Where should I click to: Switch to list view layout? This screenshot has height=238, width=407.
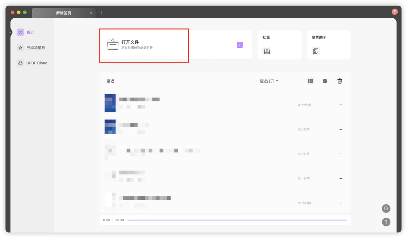pos(310,81)
